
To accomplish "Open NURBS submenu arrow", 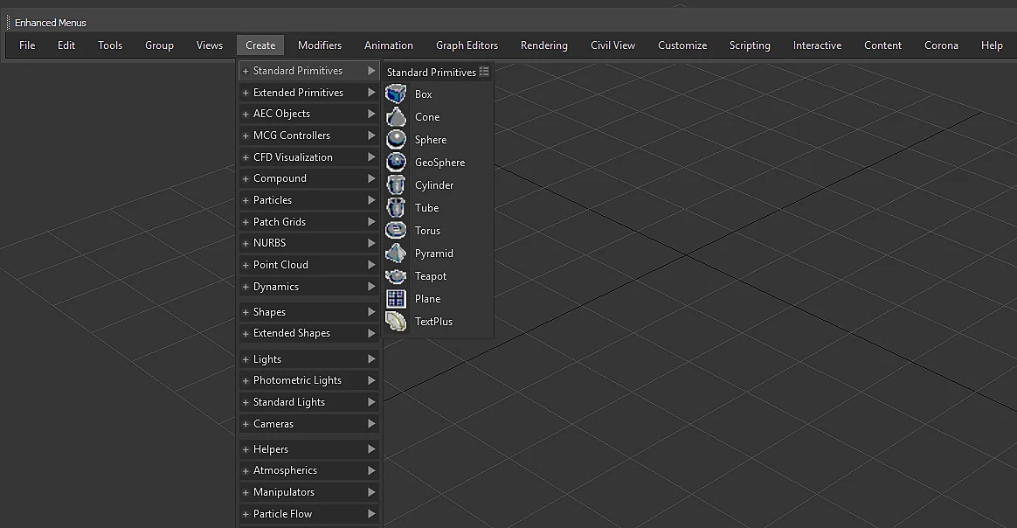I will click(371, 243).
